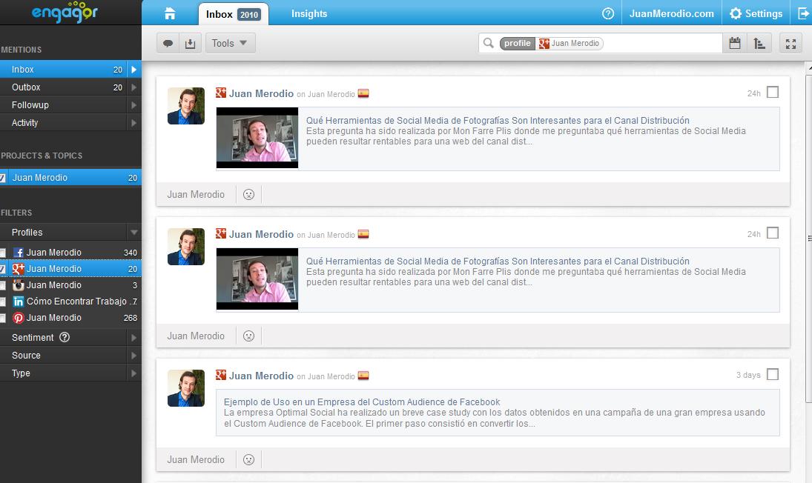Select checkbox on the 3 days mention
Screen dimensions: 812x483
772,374
